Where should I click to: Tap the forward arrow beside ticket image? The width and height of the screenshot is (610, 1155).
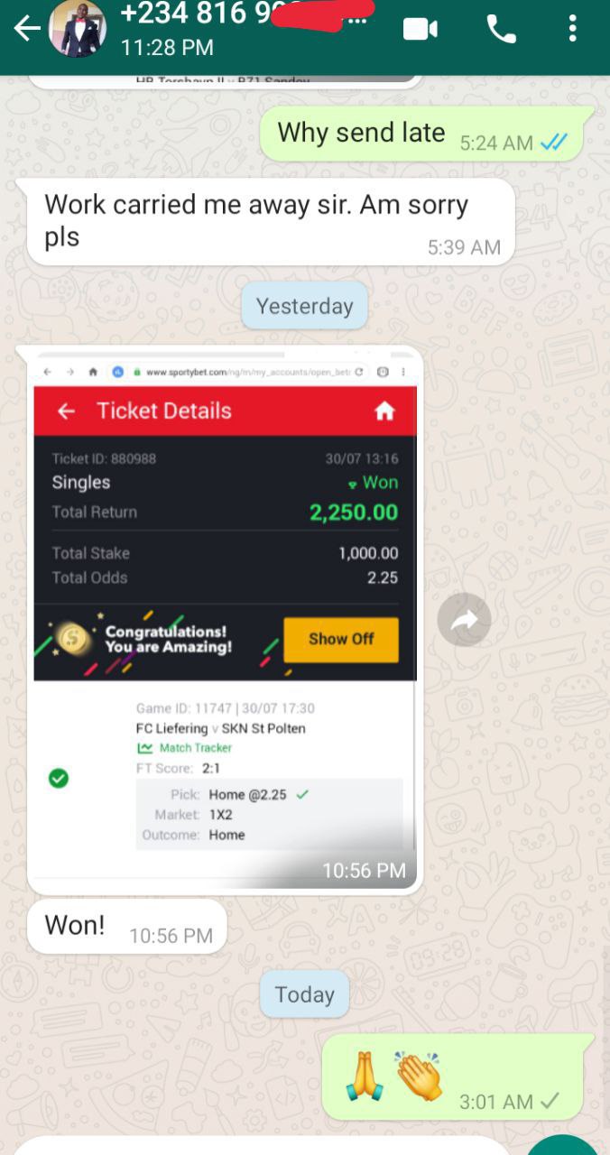[x=464, y=620]
